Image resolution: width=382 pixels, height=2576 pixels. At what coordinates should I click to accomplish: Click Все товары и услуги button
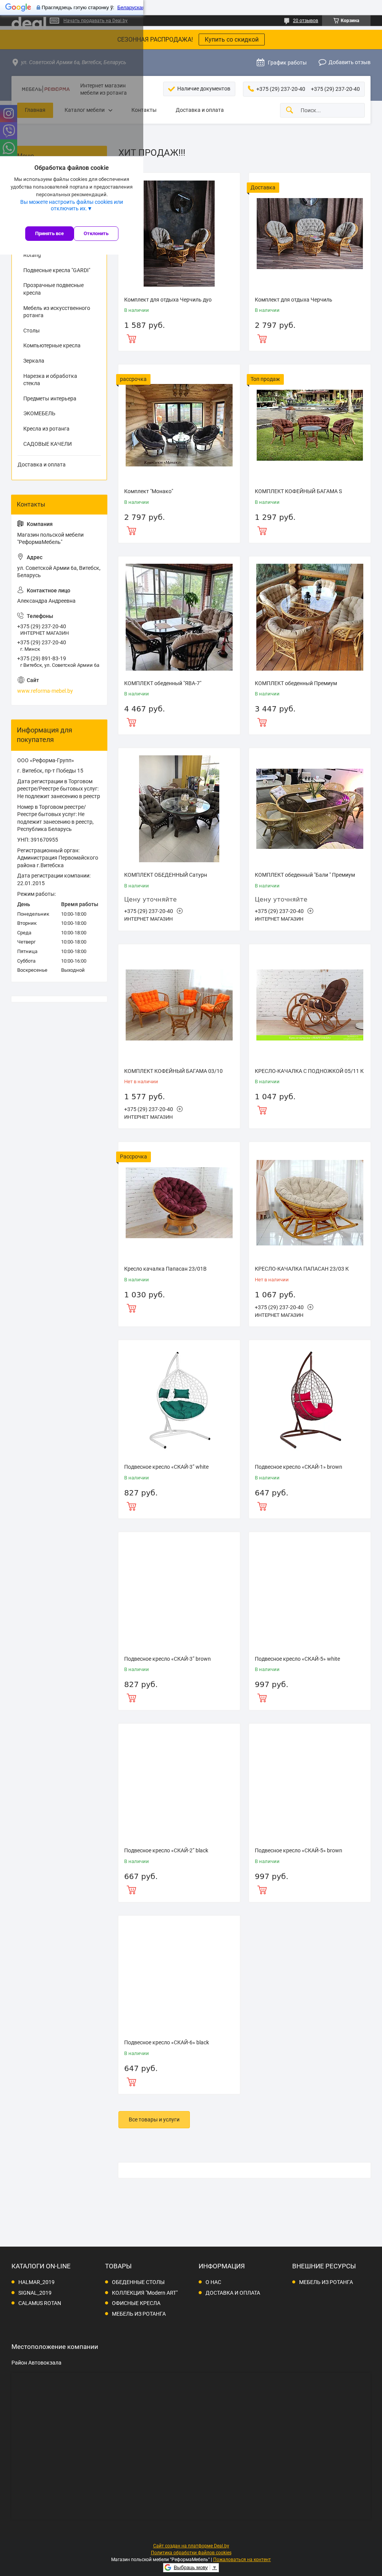coord(154,2119)
